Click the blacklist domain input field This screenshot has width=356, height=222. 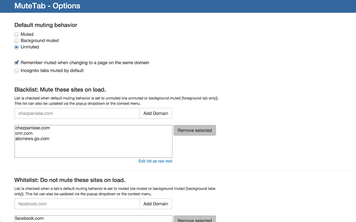[77, 113]
